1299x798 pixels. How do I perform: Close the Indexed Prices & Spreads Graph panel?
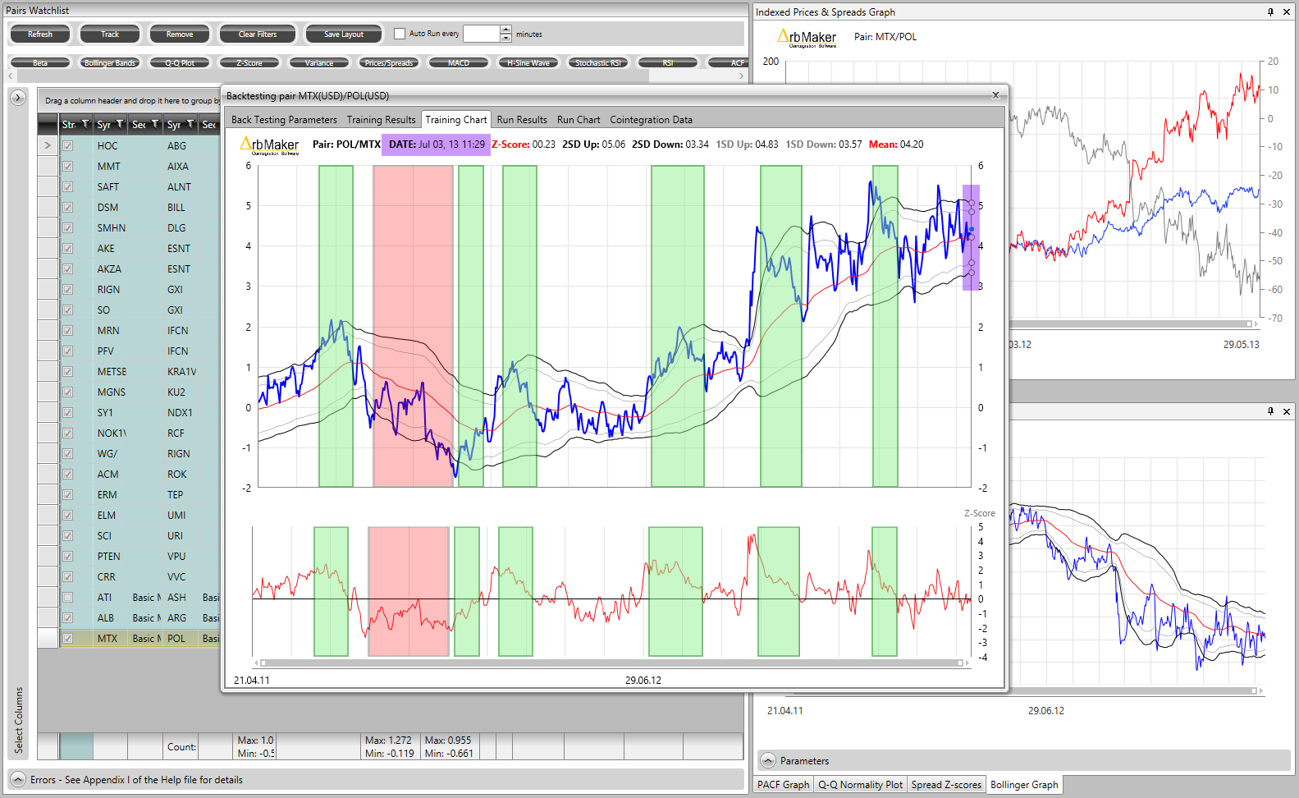pyautogui.click(x=1287, y=12)
